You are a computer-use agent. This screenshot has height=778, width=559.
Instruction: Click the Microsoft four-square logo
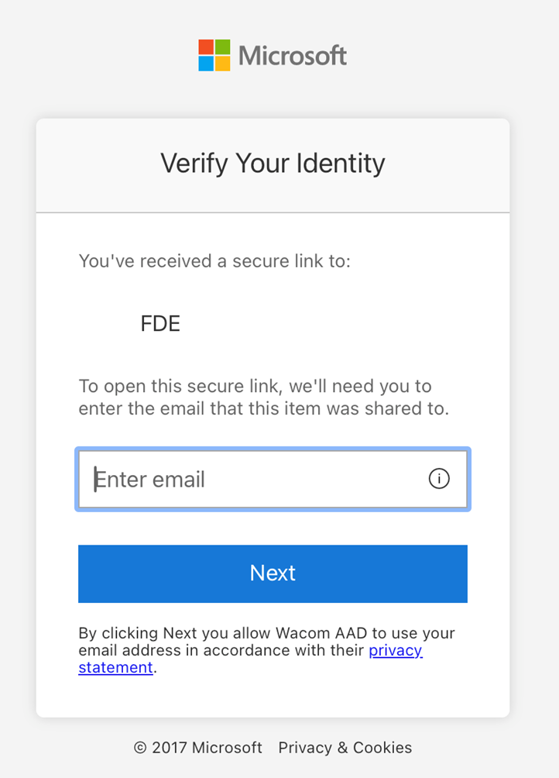pos(214,55)
